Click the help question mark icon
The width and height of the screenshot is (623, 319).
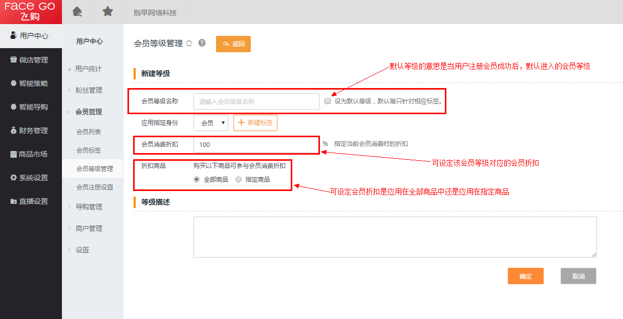[202, 43]
